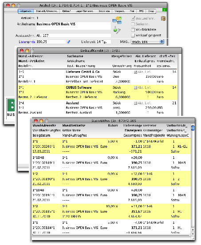201x245 pixels.
Task: Click the MengeEinheit column header
Action: (x=122, y=56)
